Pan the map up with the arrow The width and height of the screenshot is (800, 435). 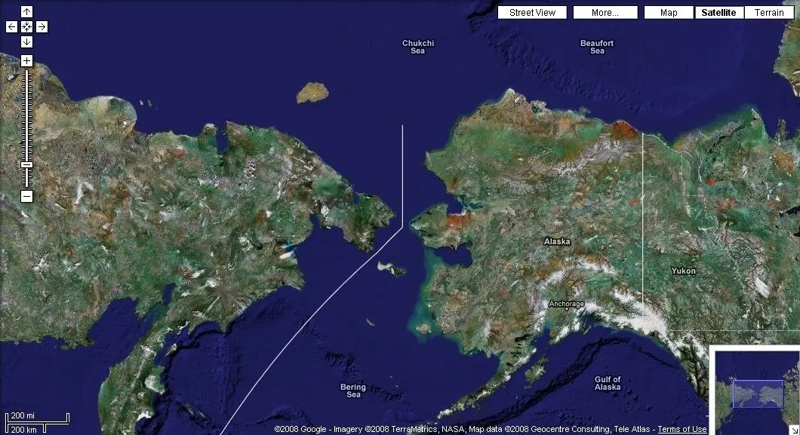pyautogui.click(x=26, y=12)
